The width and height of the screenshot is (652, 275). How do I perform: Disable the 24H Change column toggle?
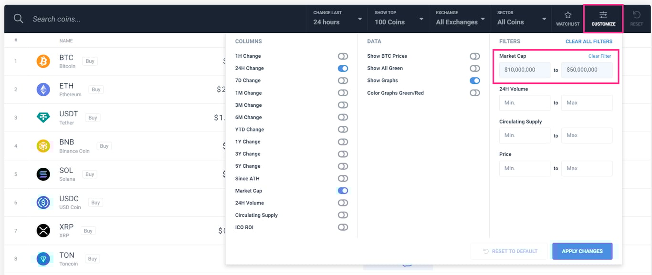(343, 68)
